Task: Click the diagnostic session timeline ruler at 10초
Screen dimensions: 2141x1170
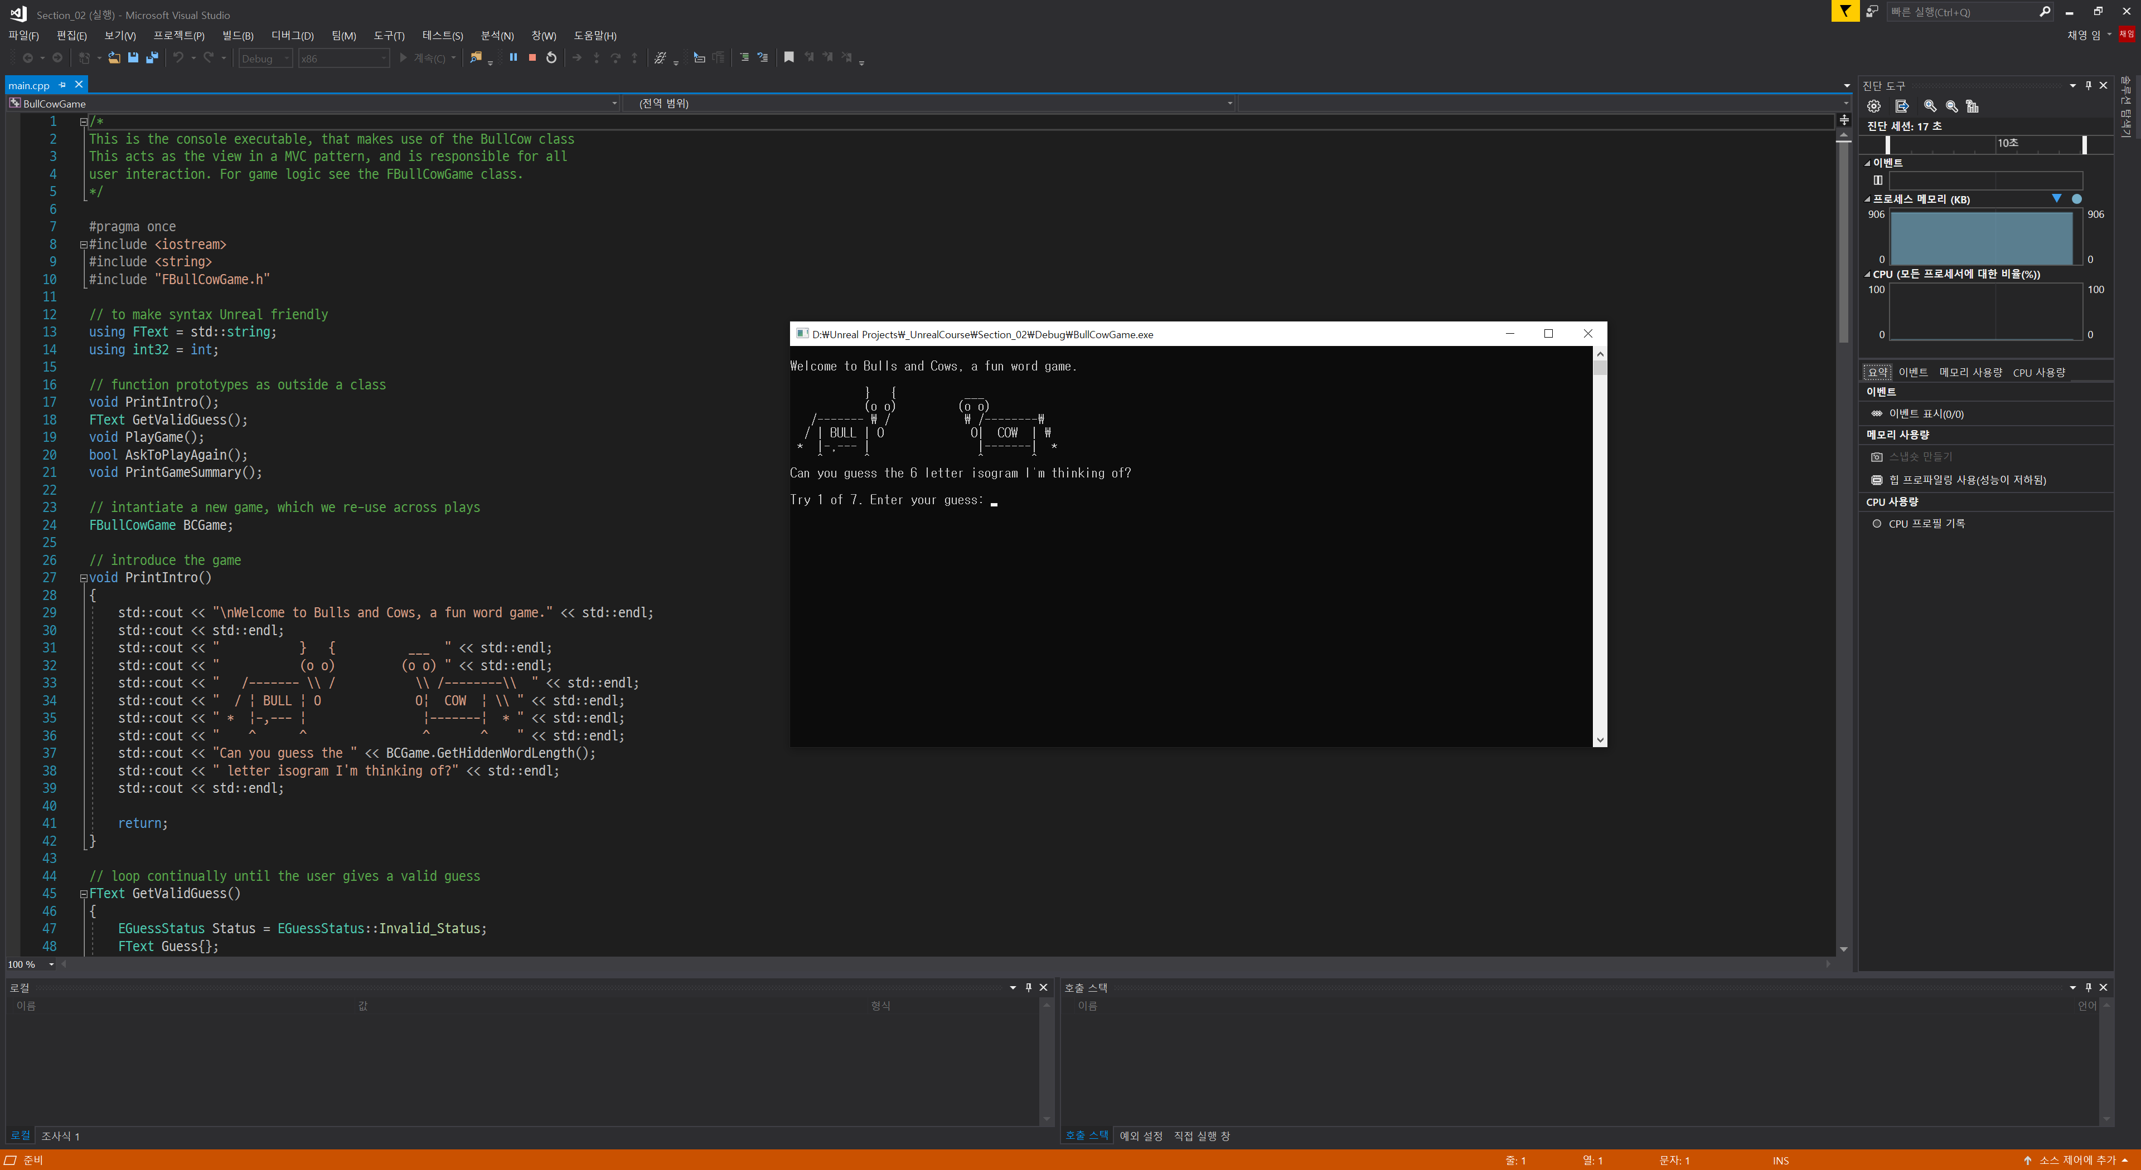Action: click(x=2007, y=143)
